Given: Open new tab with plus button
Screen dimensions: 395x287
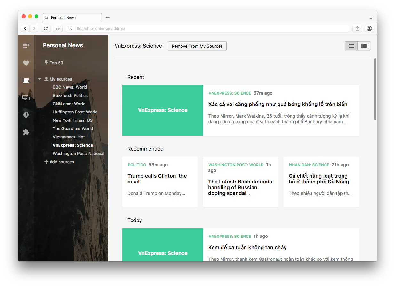Looking at the screenshot, I should (108, 18).
